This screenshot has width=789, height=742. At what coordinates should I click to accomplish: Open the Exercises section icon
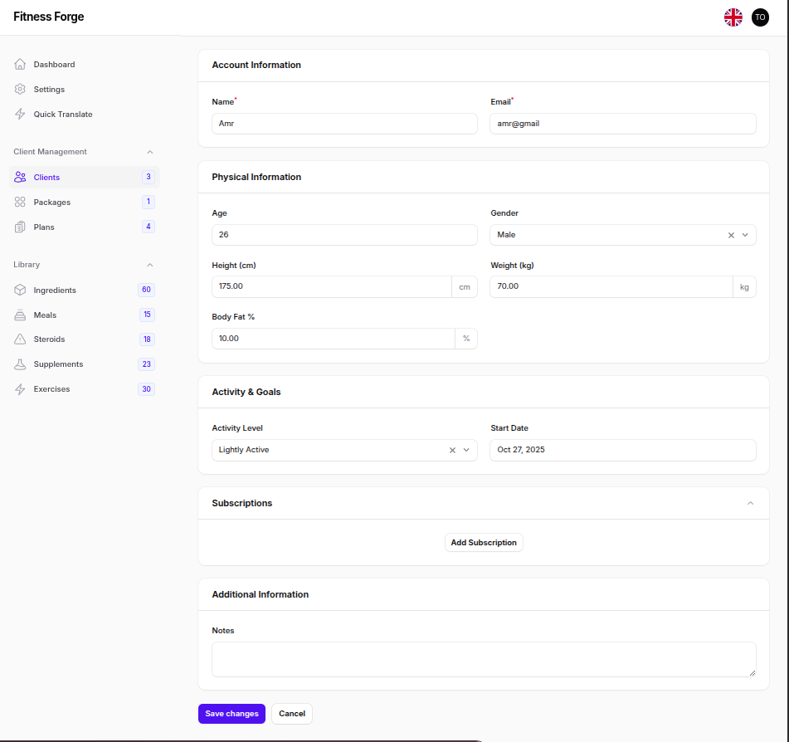point(19,388)
